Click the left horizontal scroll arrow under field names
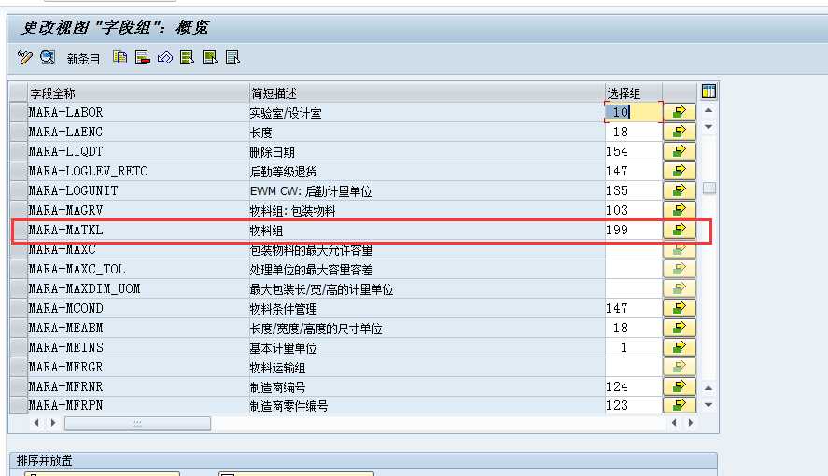Screen dimensions: 828x476 36,422
